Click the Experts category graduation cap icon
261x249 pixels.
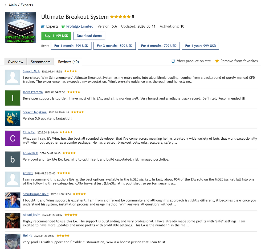[x=43, y=26]
